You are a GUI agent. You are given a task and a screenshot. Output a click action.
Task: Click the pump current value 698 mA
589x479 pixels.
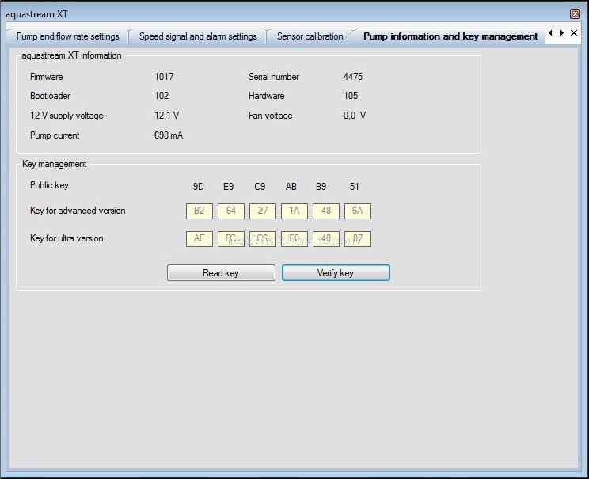point(169,135)
